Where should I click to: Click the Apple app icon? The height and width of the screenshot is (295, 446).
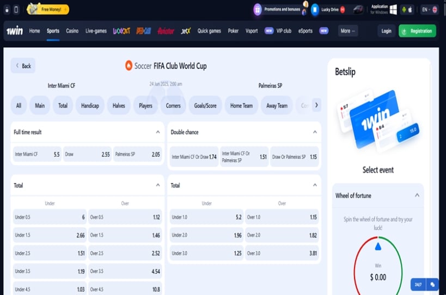point(410,10)
